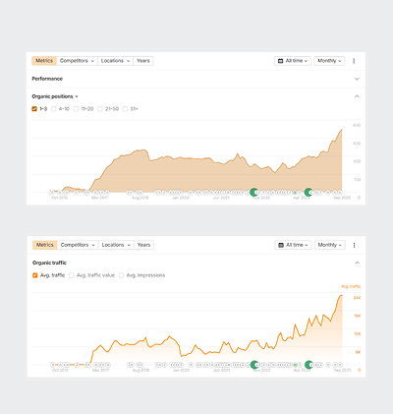
Task: Click green marker near Apr 2024 in positions chart
Action: (309, 193)
